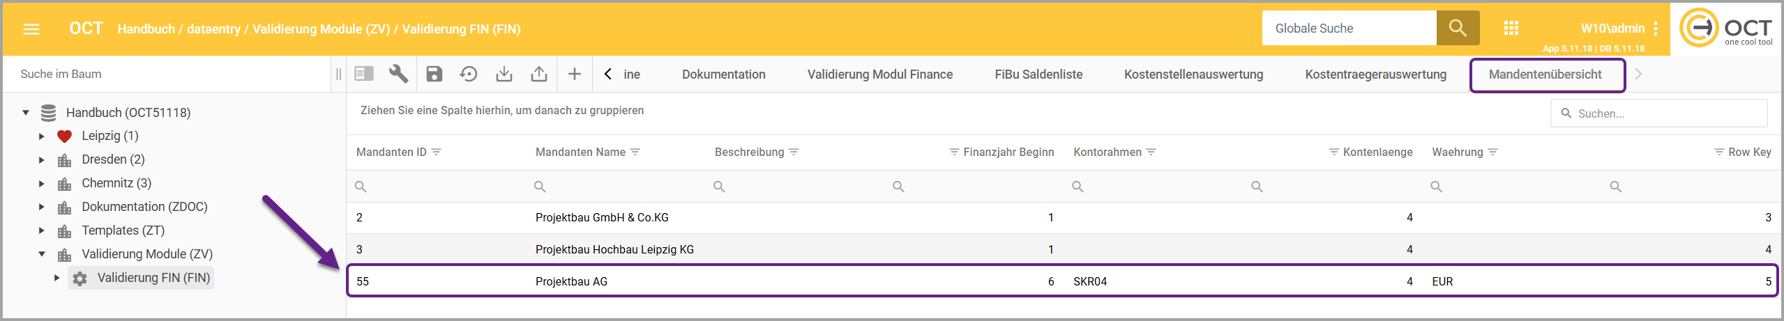Open the W10\admin user options menu
This screenshot has height=321, width=1784.
coord(1656,29)
